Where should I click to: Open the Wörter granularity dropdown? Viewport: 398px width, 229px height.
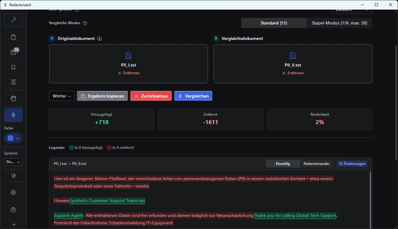62,96
